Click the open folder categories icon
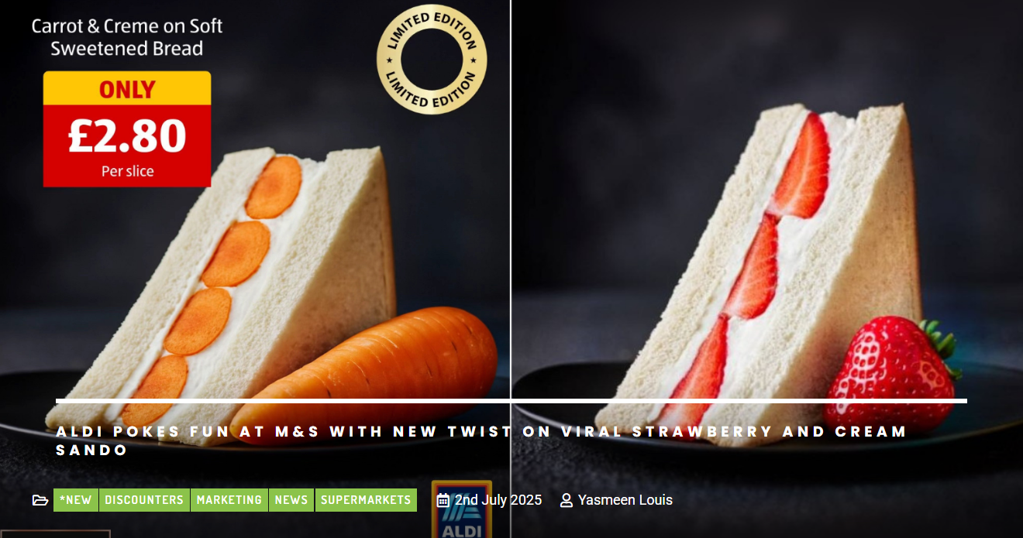1023x538 pixels. [40, 500]
